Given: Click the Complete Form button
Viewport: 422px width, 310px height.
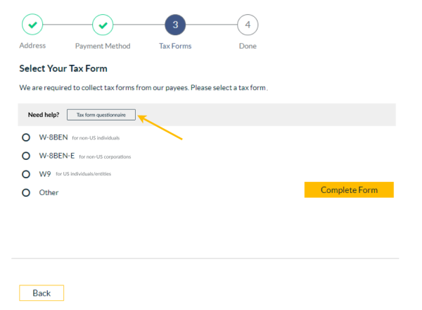Looking at the screenshot, I should pos(349,190).
